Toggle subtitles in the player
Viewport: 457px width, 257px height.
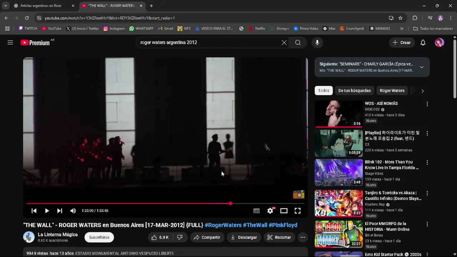click(x=256, y=211)
